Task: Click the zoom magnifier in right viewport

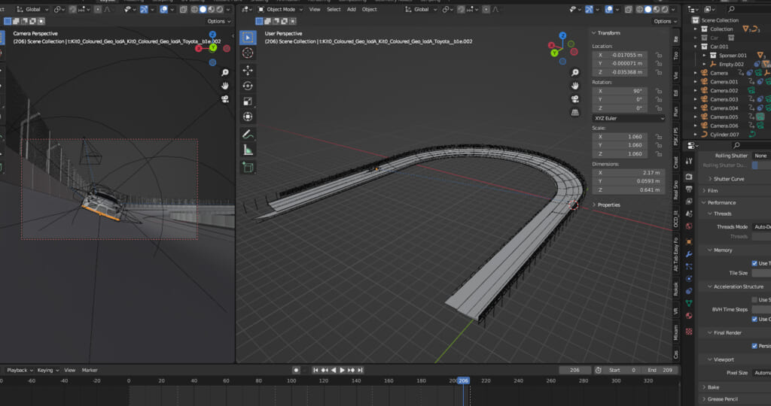Action: point(576,73)
